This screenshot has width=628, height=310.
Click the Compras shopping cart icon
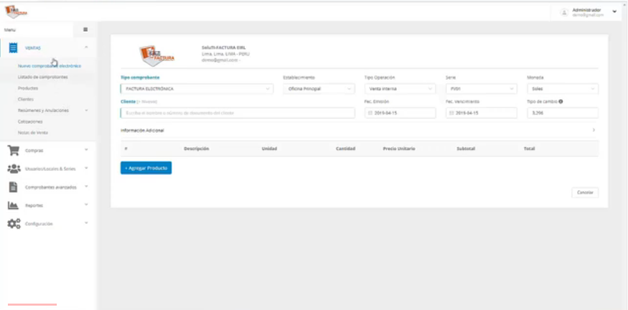point(13,151)
